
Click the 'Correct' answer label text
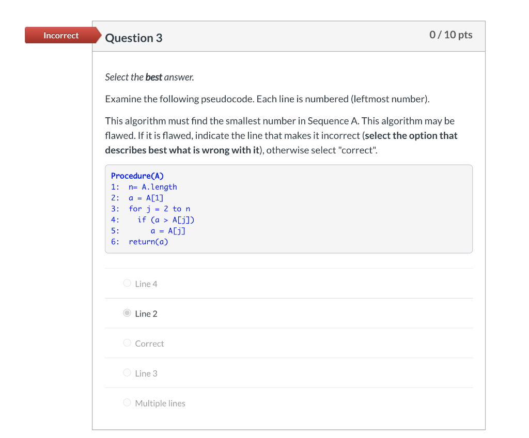click(x=149, y=344)
